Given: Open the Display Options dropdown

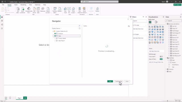Looking at the screenshot, I should coord(57,28).
